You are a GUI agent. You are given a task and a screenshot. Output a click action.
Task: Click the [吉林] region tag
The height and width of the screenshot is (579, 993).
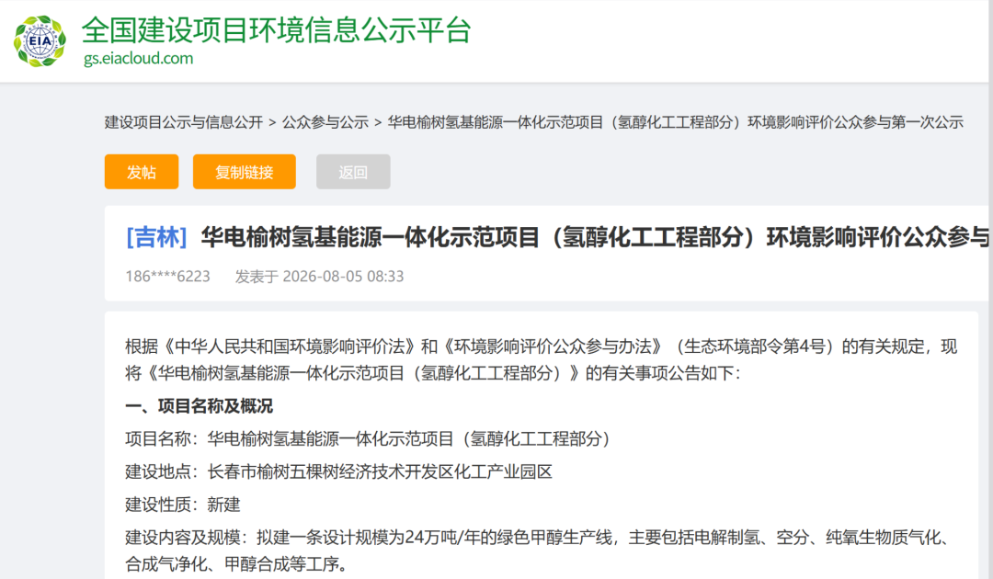(156, 237)
